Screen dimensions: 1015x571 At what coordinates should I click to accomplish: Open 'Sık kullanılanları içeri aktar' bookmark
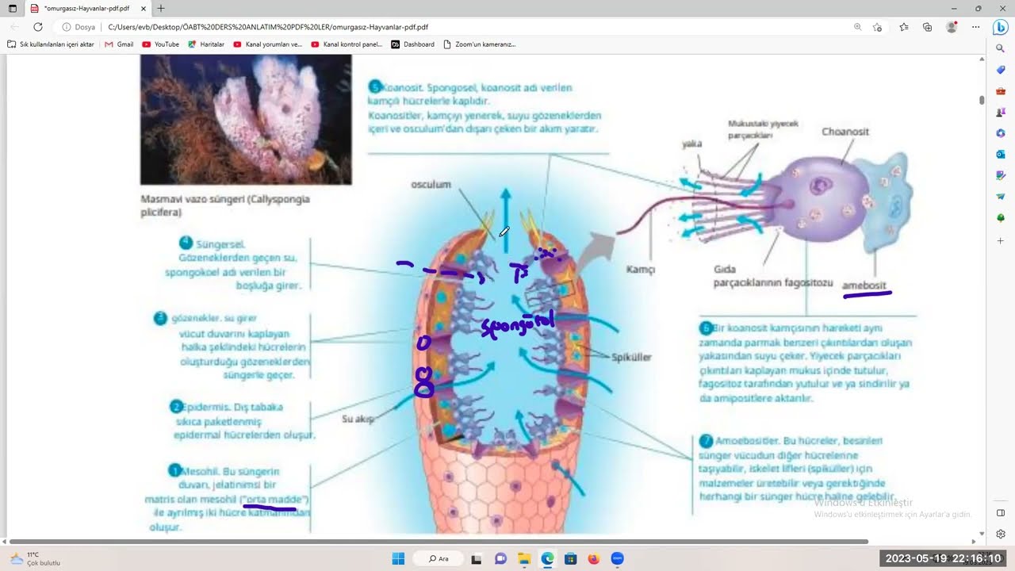(51, 44)
